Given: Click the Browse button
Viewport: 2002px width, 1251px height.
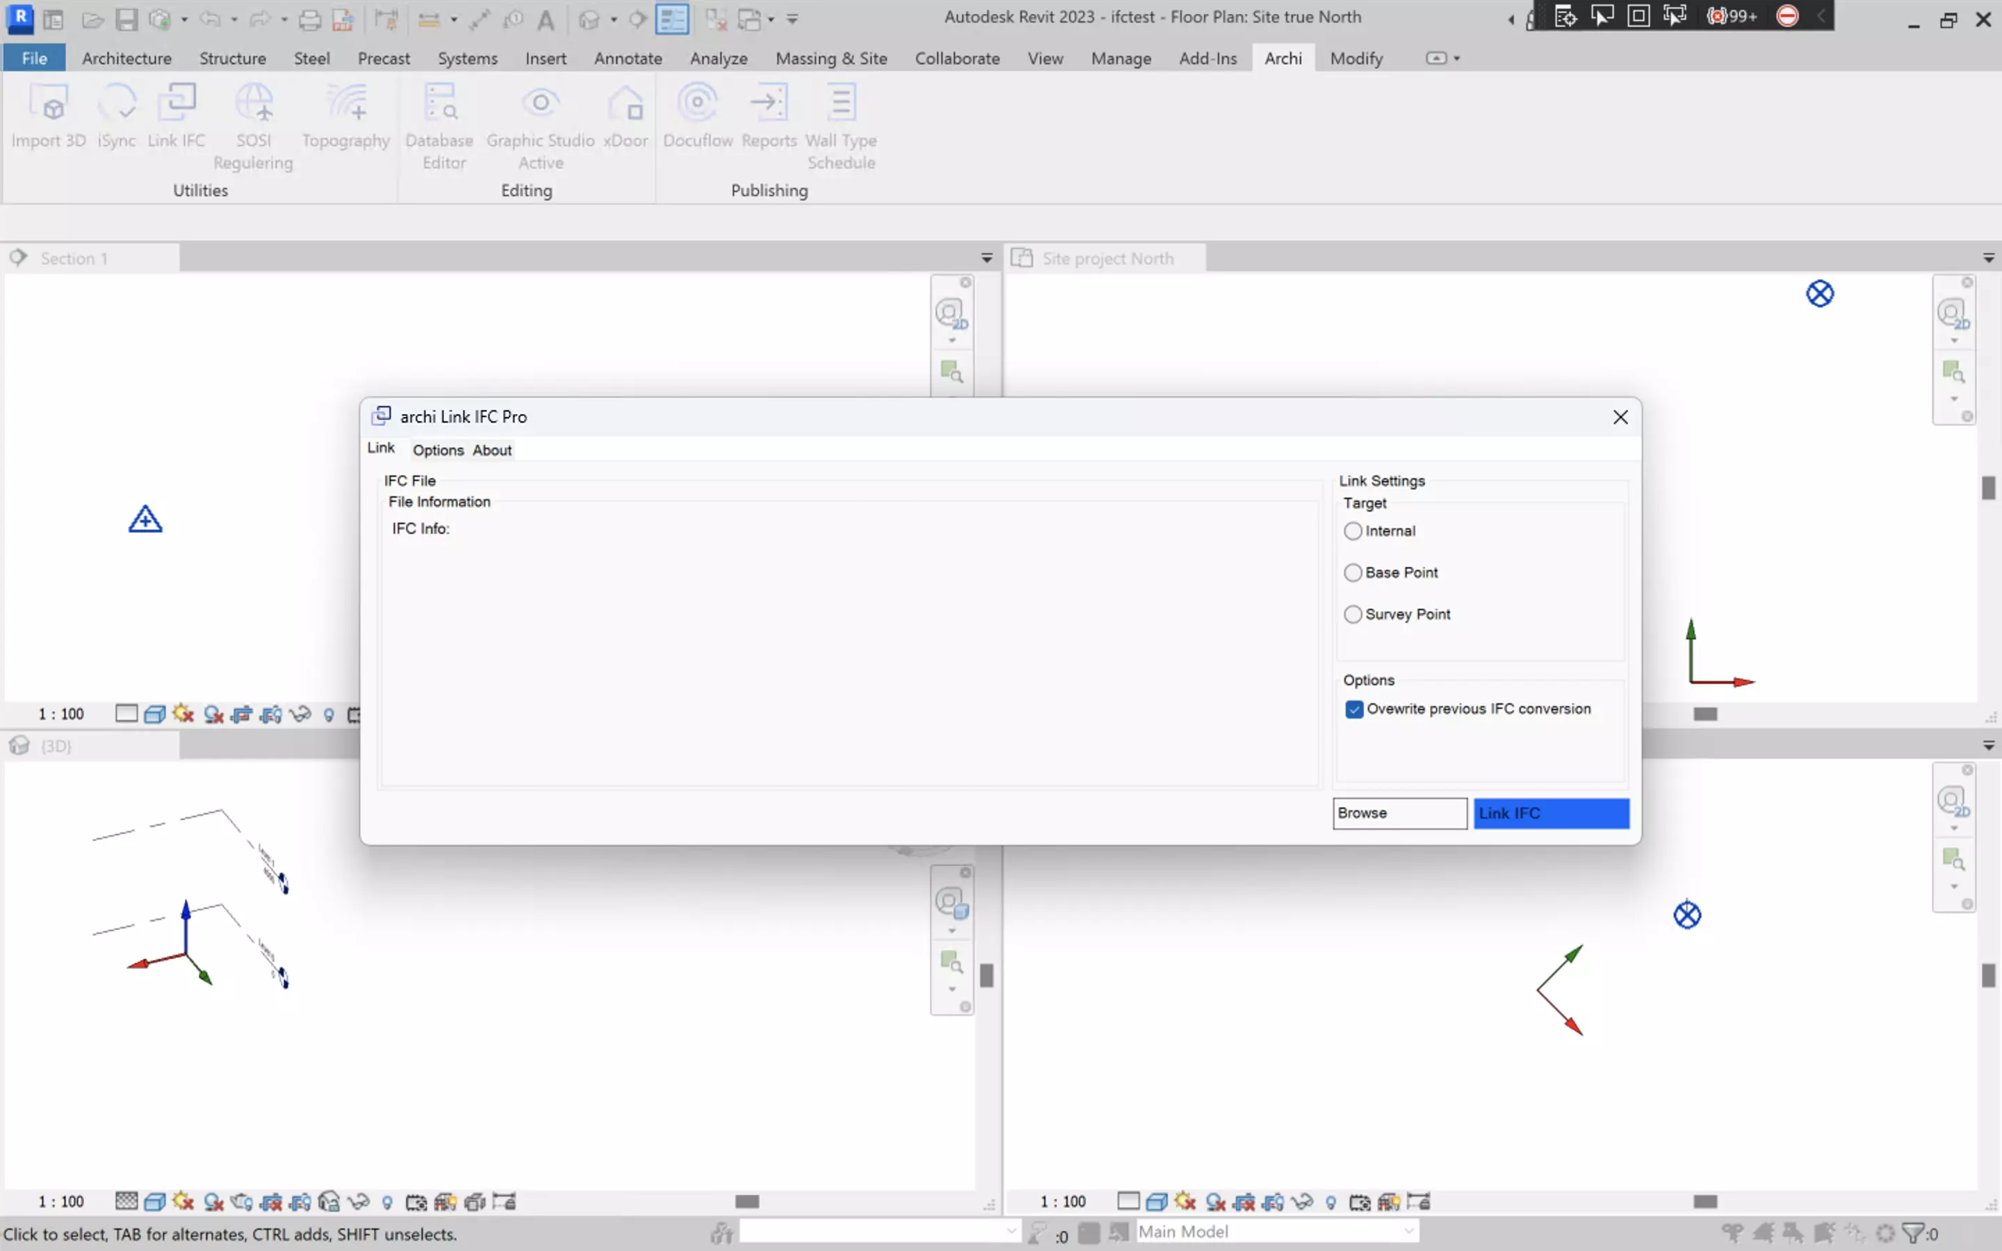Looking at the screenshot, I should tap(1399, 813).
